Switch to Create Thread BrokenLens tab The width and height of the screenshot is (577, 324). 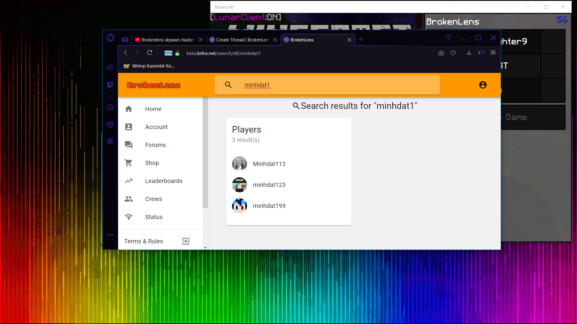tap(243, 40)
